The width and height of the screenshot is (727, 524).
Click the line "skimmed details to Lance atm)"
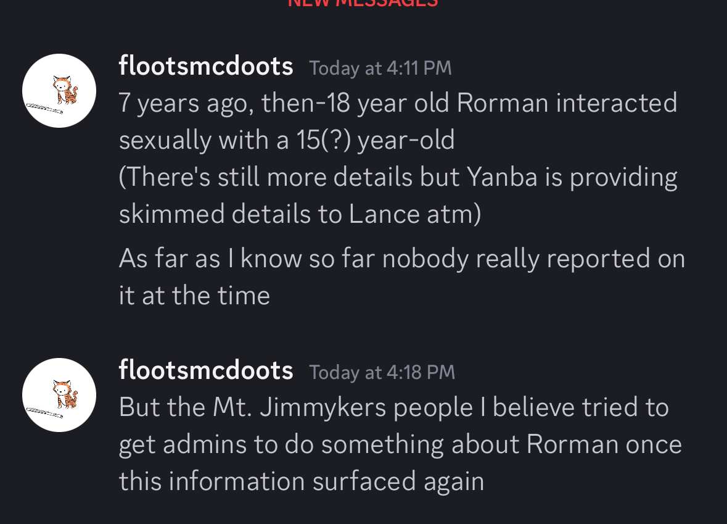point(300,214)
